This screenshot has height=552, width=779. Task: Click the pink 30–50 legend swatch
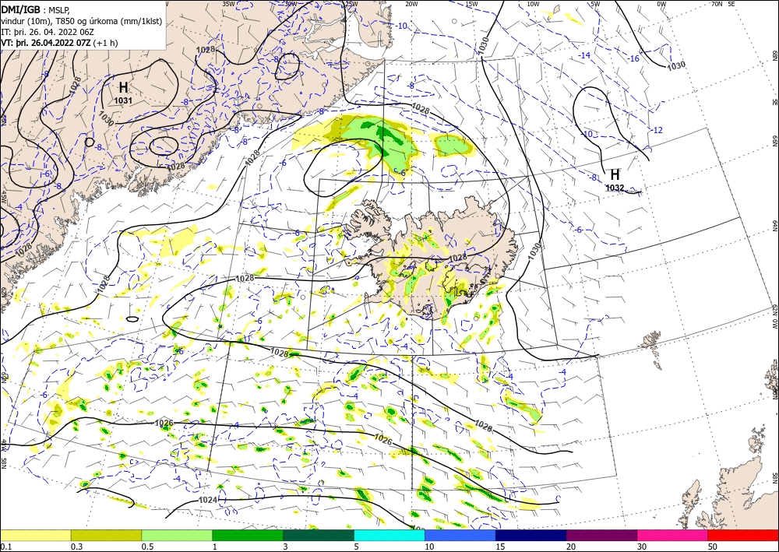pos(673,535)
